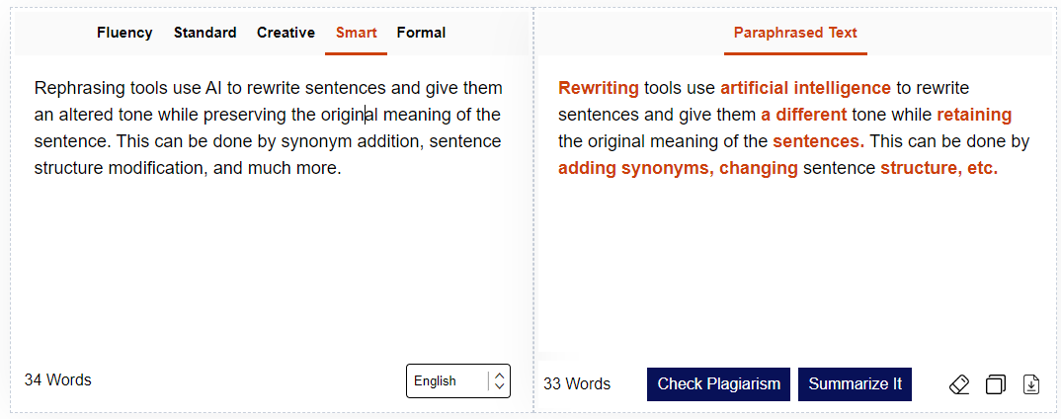Click the highlighted word "retaining"

[x=974, y=115]
